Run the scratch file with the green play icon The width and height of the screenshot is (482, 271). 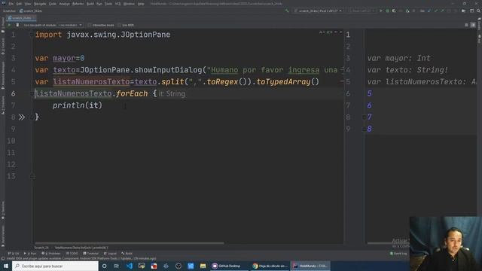click(9, 25)
